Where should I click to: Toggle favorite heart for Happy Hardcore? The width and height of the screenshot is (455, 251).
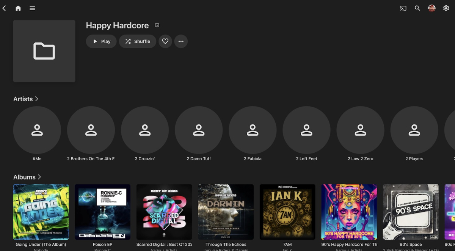point(165,41)
